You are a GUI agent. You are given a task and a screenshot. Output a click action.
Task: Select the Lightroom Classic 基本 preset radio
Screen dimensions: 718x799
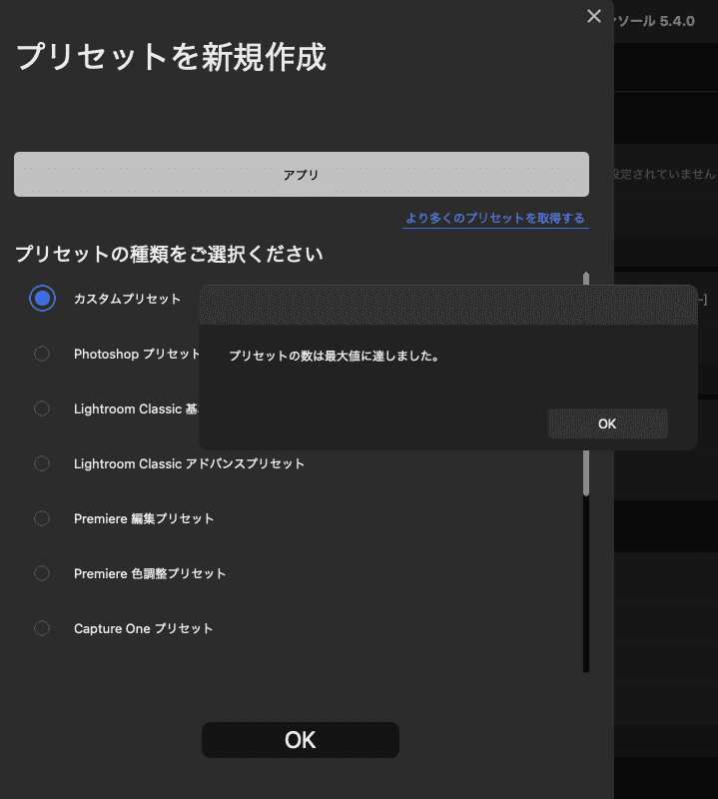pyautogui.click(x=42, y=408)
